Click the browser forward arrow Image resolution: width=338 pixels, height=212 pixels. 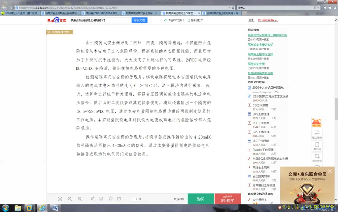11,8
